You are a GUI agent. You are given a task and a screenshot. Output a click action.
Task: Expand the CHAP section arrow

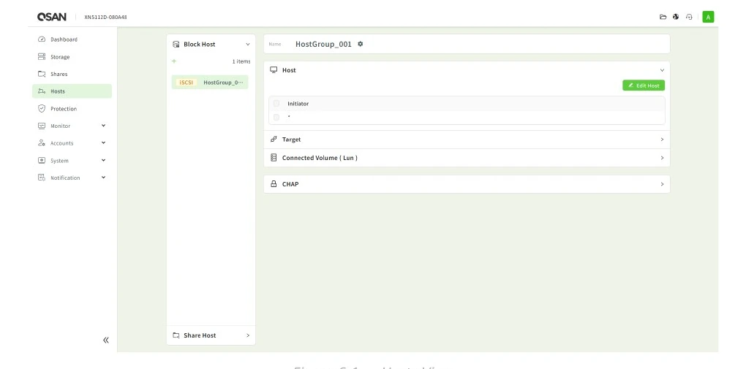(662, 184)
